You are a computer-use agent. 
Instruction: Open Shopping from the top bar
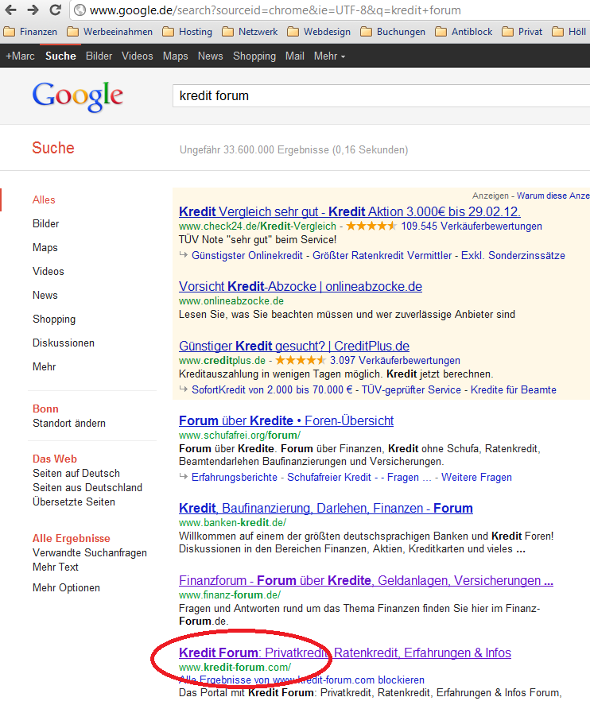tap(254, 56)
